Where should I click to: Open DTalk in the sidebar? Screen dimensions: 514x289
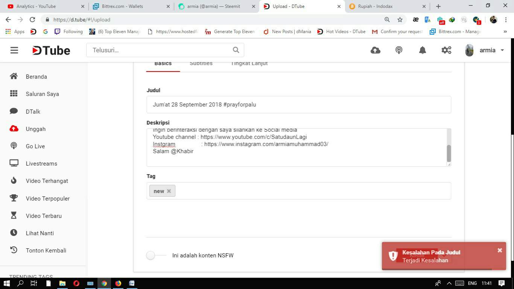pos(33,111)
